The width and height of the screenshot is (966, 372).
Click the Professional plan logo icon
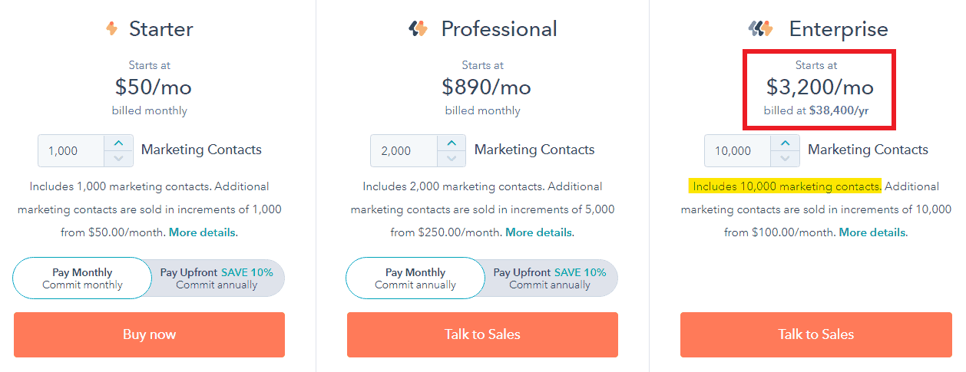(x=418, y=29)
